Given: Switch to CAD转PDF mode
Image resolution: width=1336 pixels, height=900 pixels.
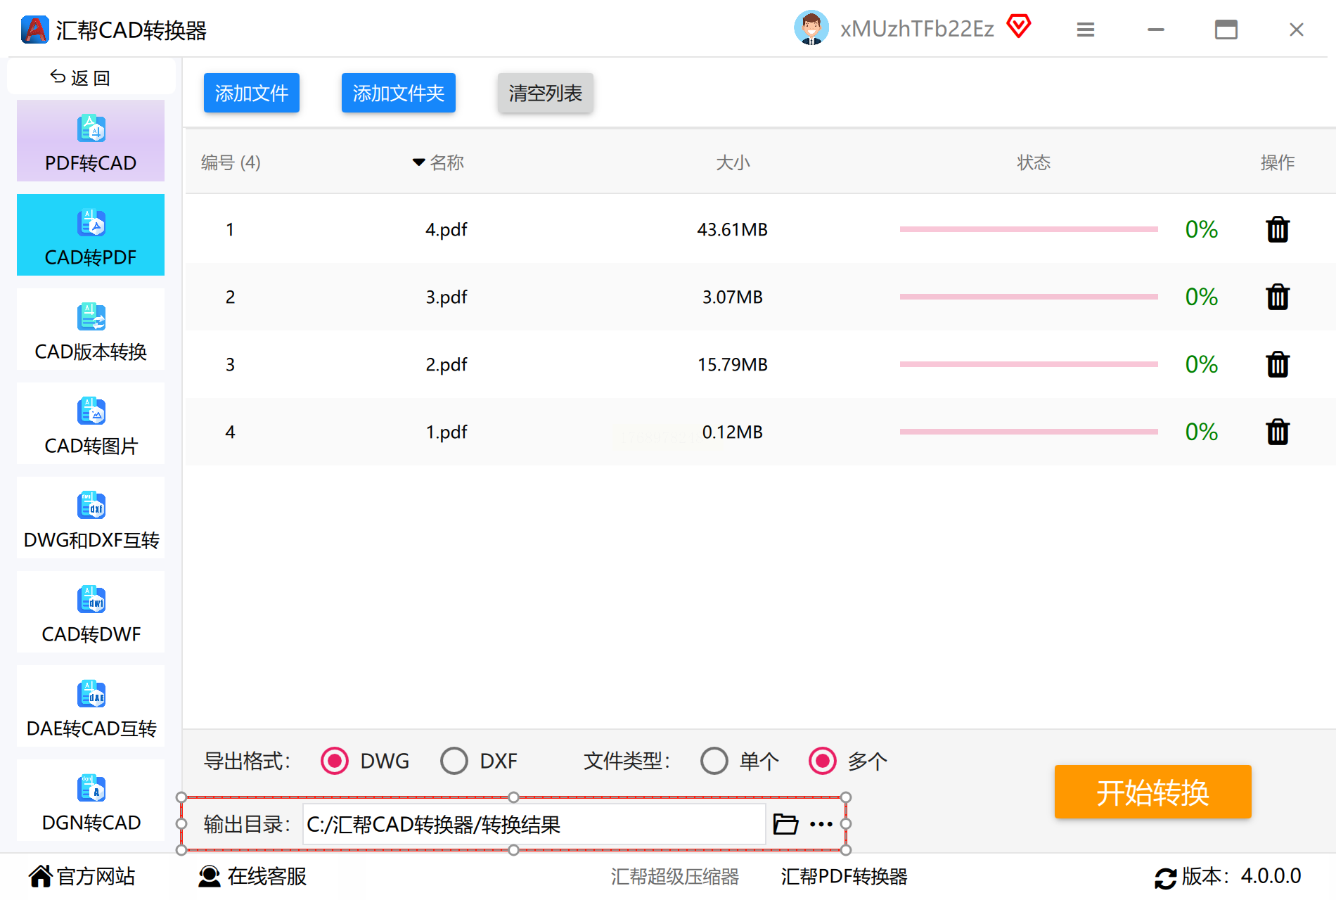Looking at the screenshot, I should pyautogui.click(x=91, y=235).
